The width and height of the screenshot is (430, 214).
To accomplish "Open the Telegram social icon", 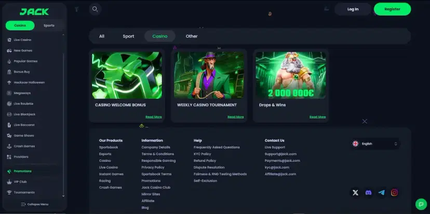I will click(382, 193).
